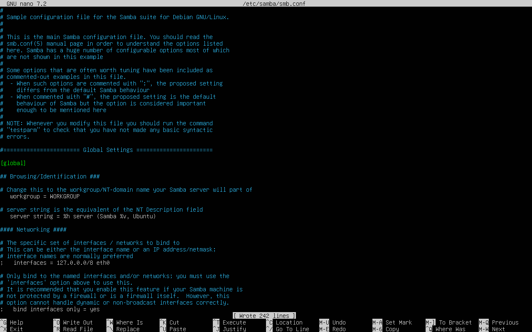This screenshot has width=532, height=332.
Task: Click the Execute shortcut label
Action: click(234, 322)
